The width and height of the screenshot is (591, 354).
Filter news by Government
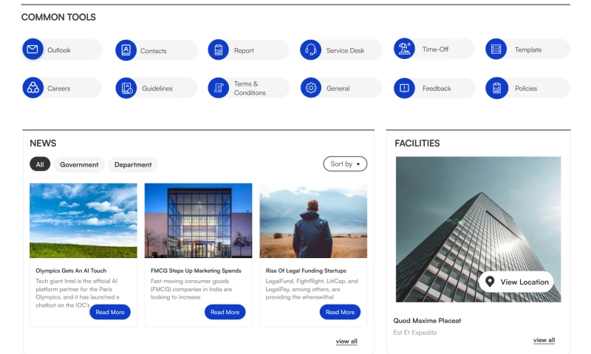tap(79, 164)
